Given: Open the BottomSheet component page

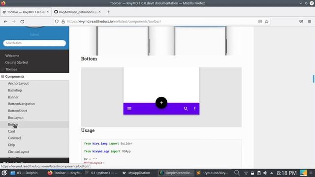Looking at the screenshot, I should 18,111.
